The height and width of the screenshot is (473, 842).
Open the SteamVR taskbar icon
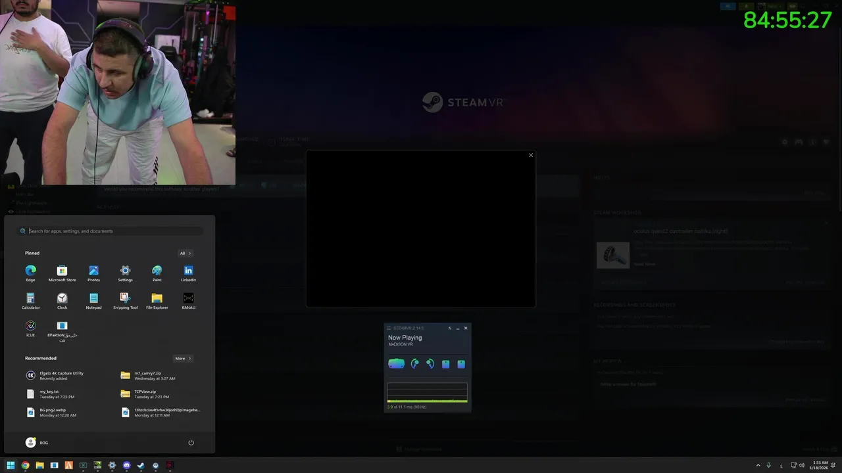pyautogui.click(x=155, y=465)
